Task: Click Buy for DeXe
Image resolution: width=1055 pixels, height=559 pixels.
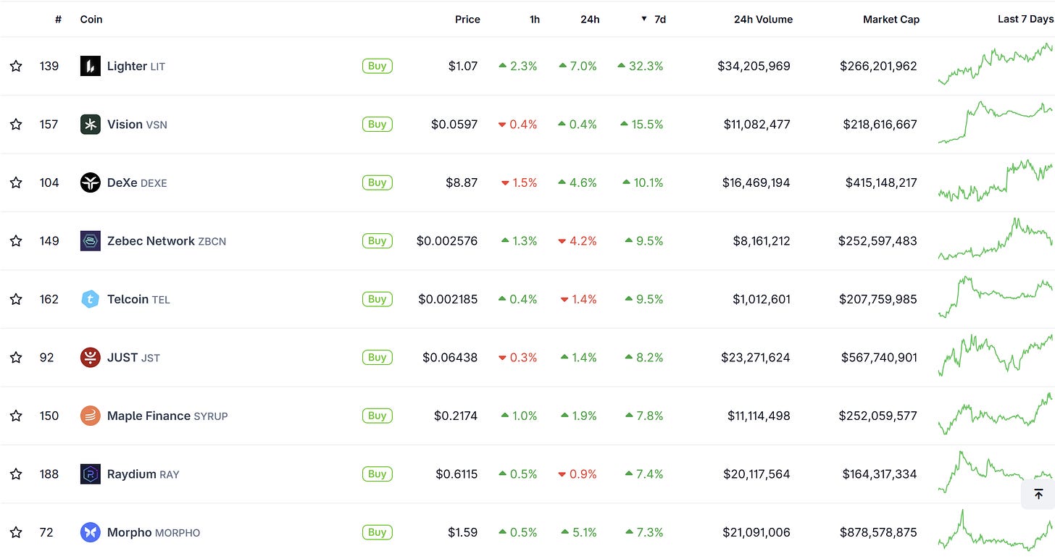Action: click(x=378, y=182)
